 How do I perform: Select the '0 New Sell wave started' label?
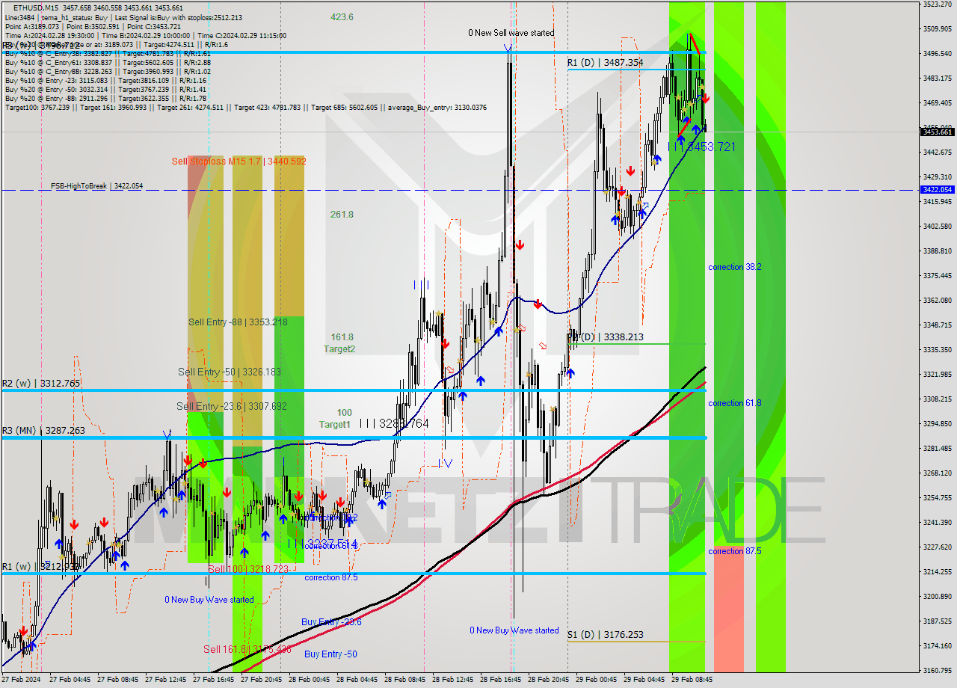511,33
